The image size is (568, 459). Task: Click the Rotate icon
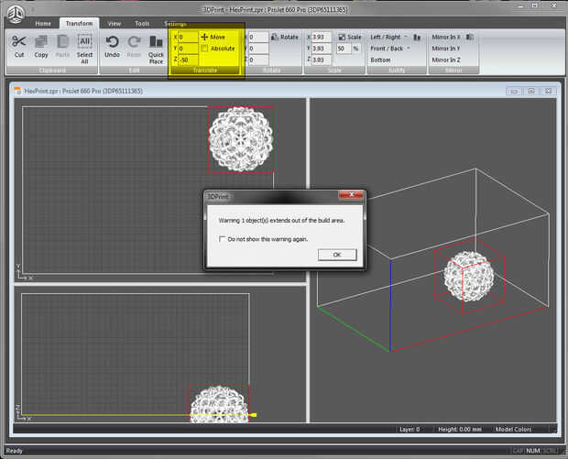click(275, 37)
